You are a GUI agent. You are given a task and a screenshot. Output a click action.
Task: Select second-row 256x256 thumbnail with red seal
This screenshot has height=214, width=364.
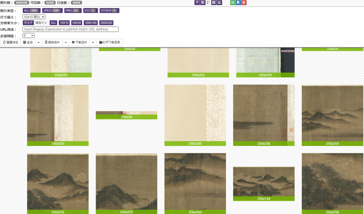click(x=264, y=115)
